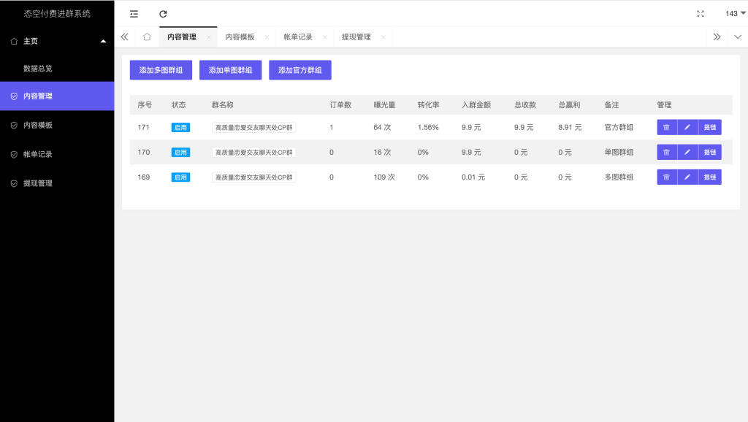
Task: Toggle the 启用 status badge of group 171
Action: pos(180,126)
